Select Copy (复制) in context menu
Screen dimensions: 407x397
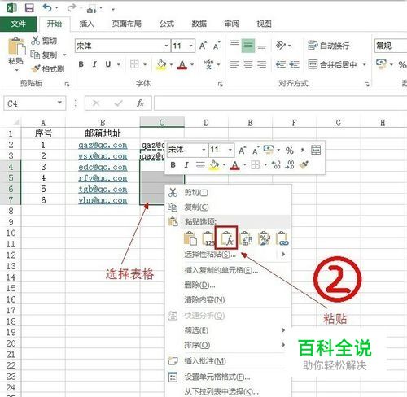click(228, 207)
